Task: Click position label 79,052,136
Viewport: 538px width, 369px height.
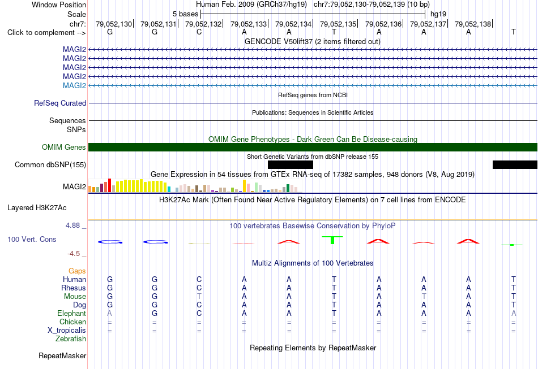Action: (383, 24)
